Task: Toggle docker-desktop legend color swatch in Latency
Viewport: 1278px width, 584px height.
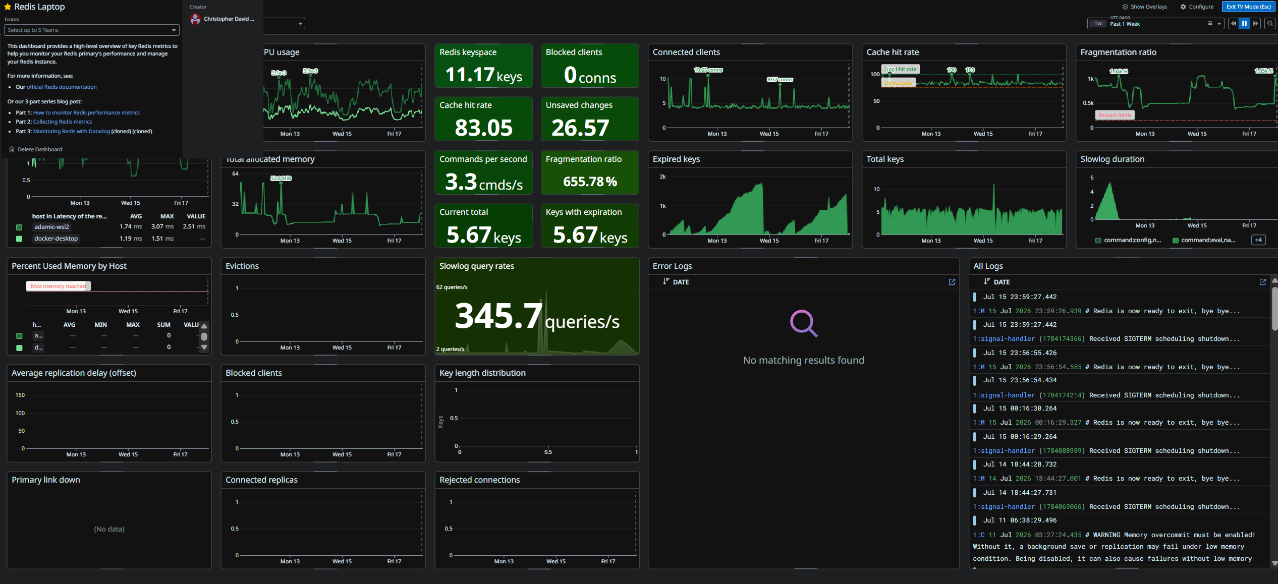Action: [19, 239]
